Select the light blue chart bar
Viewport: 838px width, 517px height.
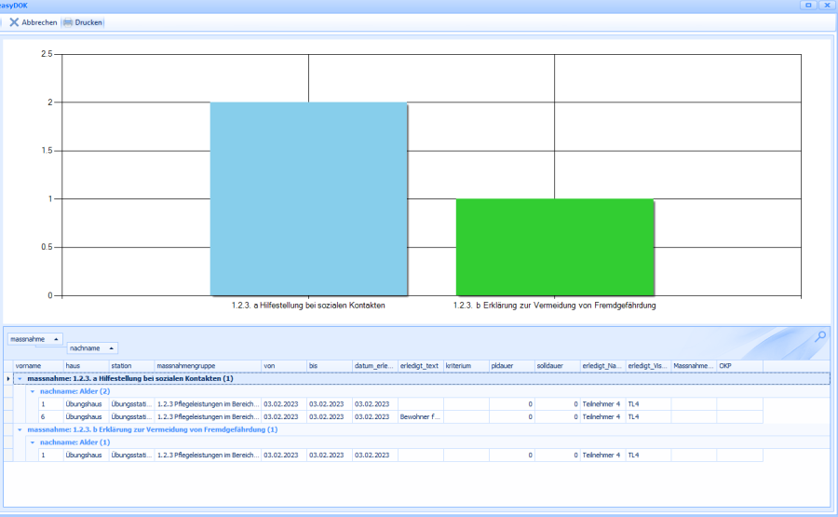click(308, 198)
